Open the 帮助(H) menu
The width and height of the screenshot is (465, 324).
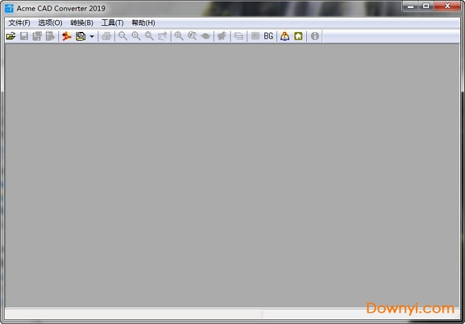click(143, 23)
